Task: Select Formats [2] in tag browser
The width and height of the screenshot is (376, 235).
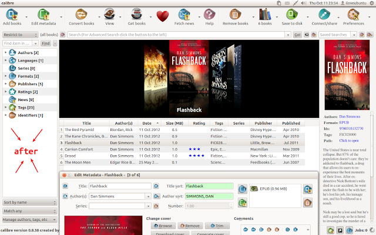Action: [x=28, y=76]
